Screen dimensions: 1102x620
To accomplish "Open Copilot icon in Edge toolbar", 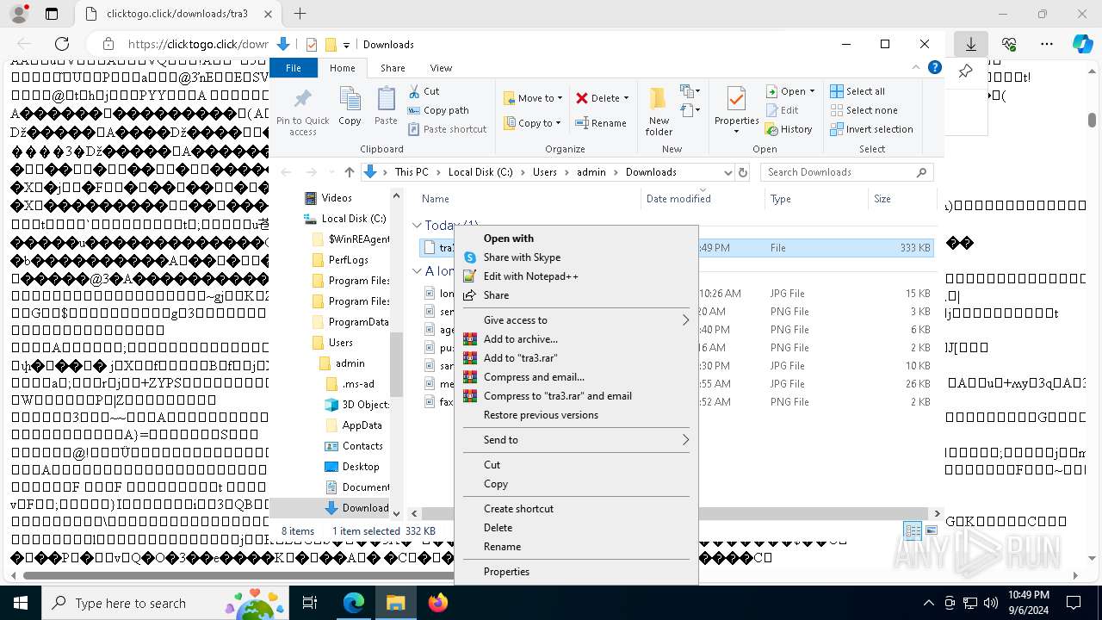I will 1082,44.
